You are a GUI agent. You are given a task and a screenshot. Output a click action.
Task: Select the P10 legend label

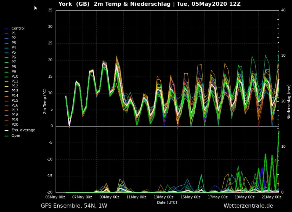(x=15, y=76)
